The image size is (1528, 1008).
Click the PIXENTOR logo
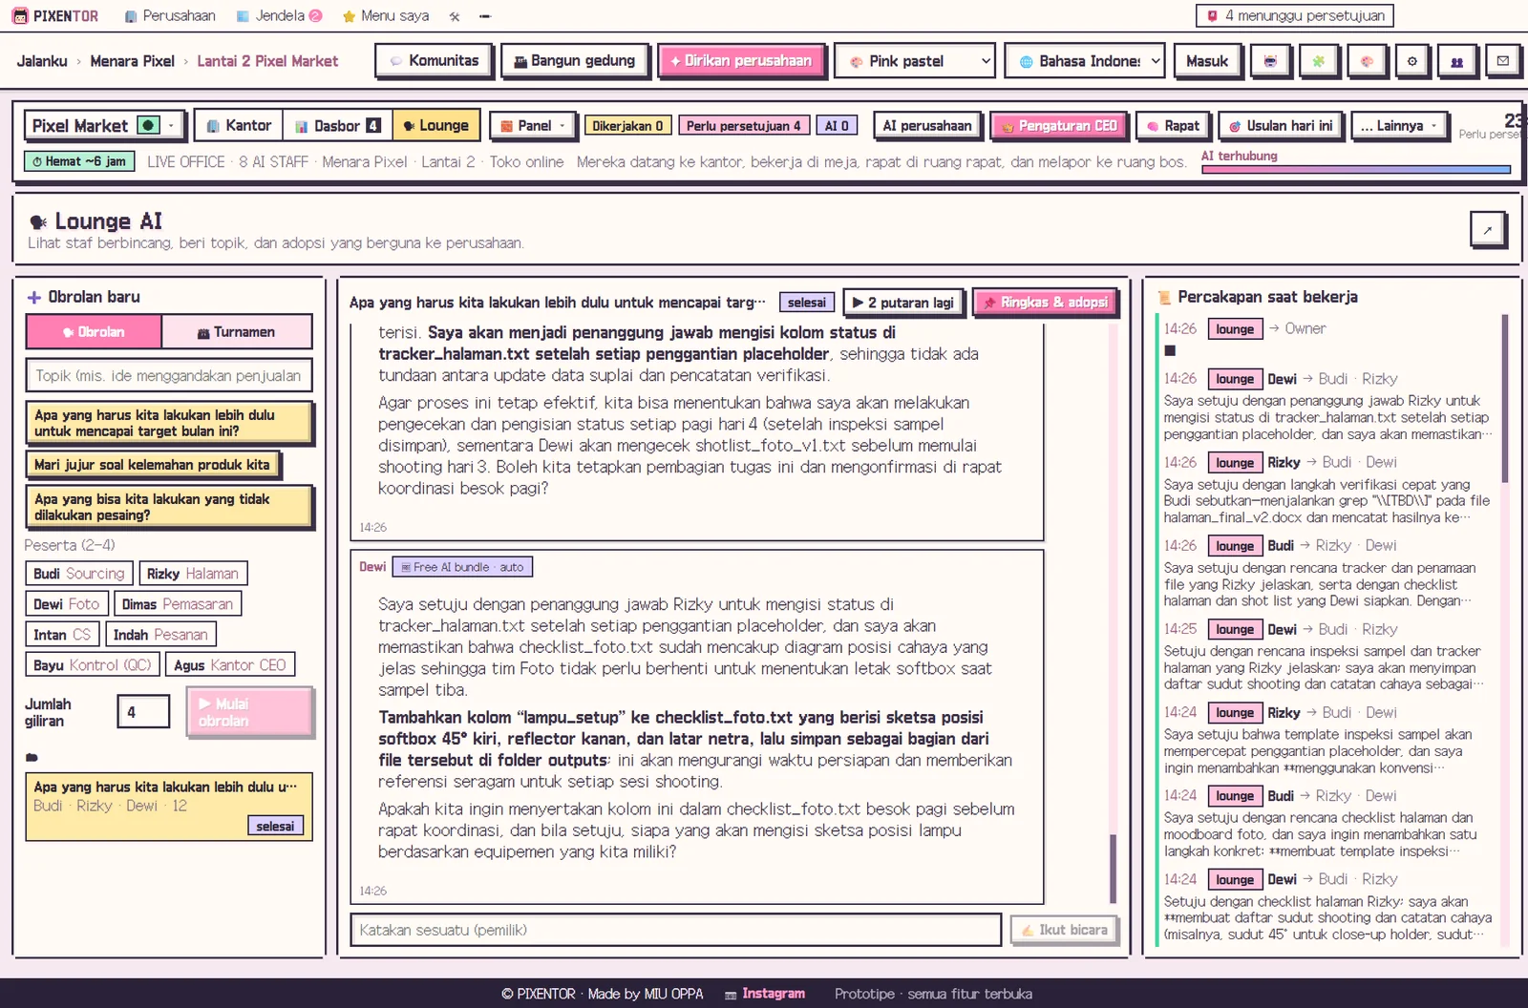55,16
